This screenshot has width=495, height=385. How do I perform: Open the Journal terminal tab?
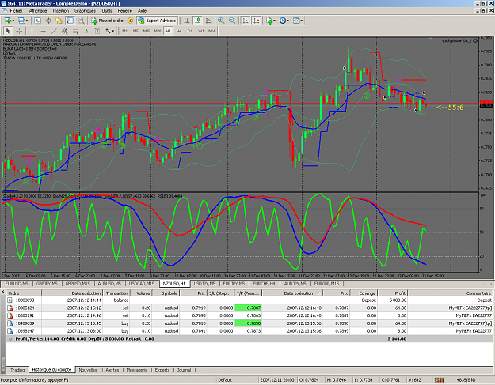pos(184,370)
